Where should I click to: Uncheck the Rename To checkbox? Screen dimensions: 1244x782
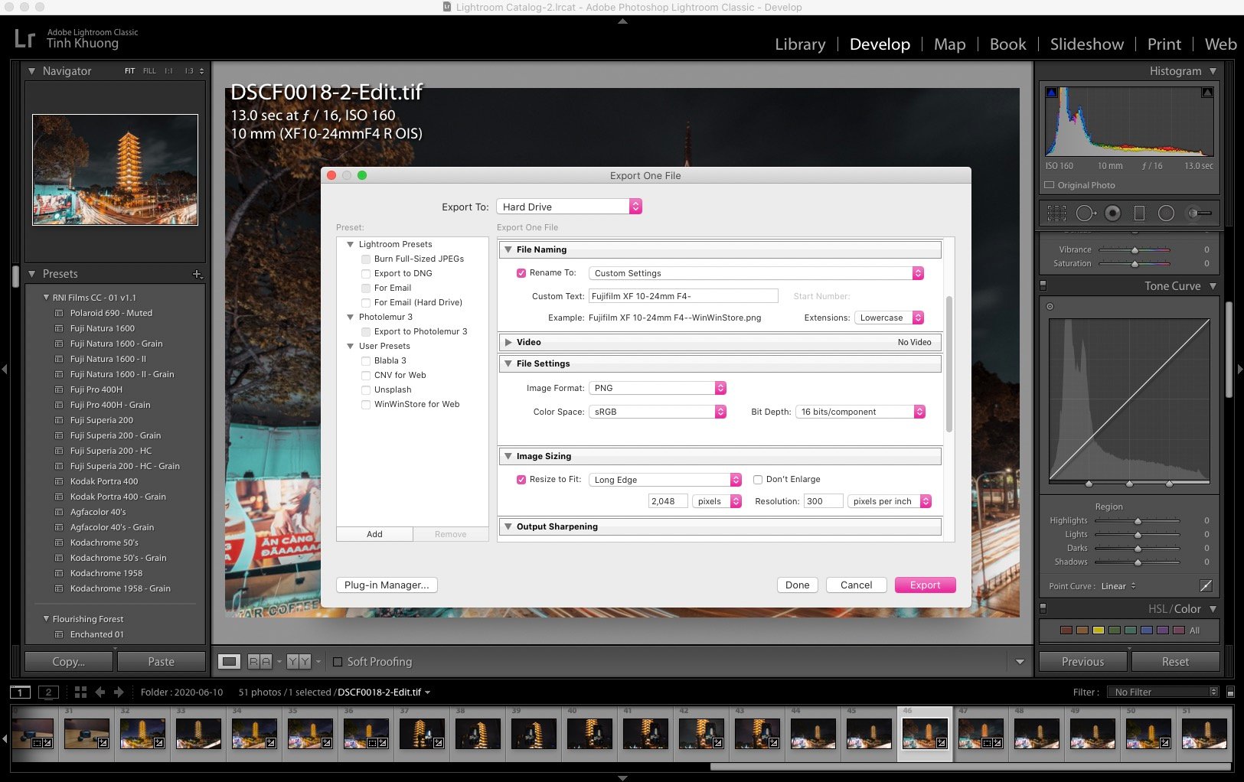point(521,273)
